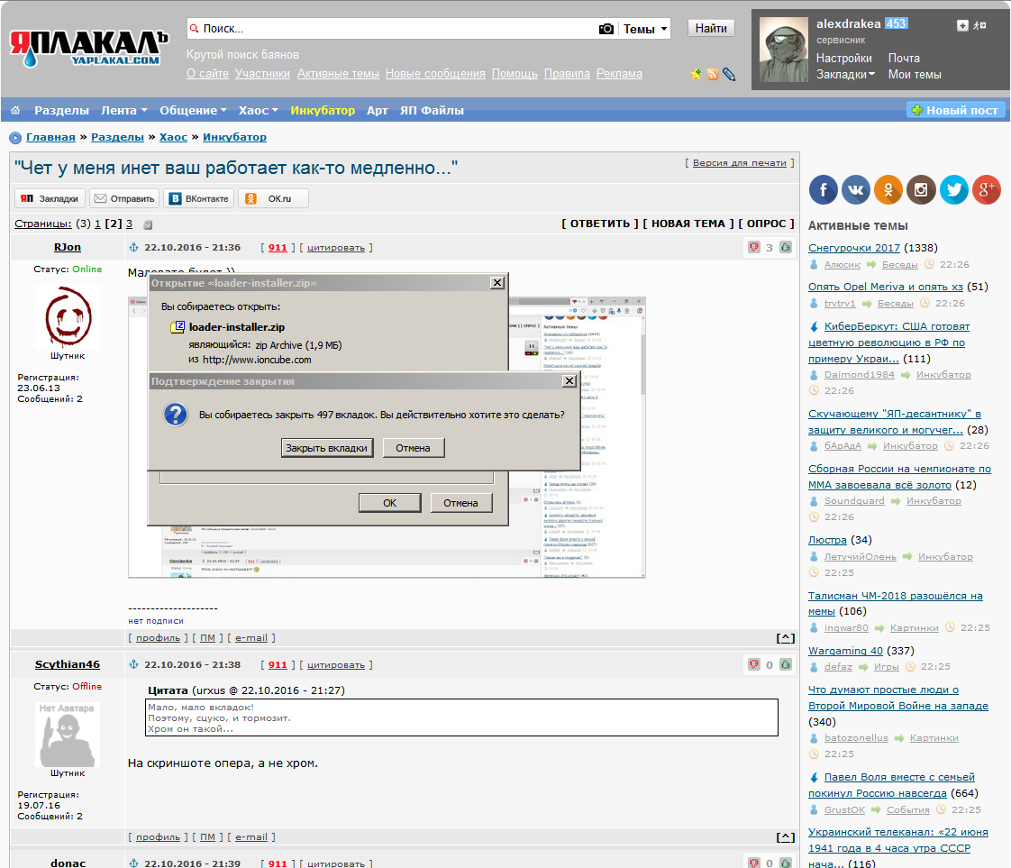Downvote Scythian46's post with red thumb
The image size is (1011, 868).
(x=753, y=664)
